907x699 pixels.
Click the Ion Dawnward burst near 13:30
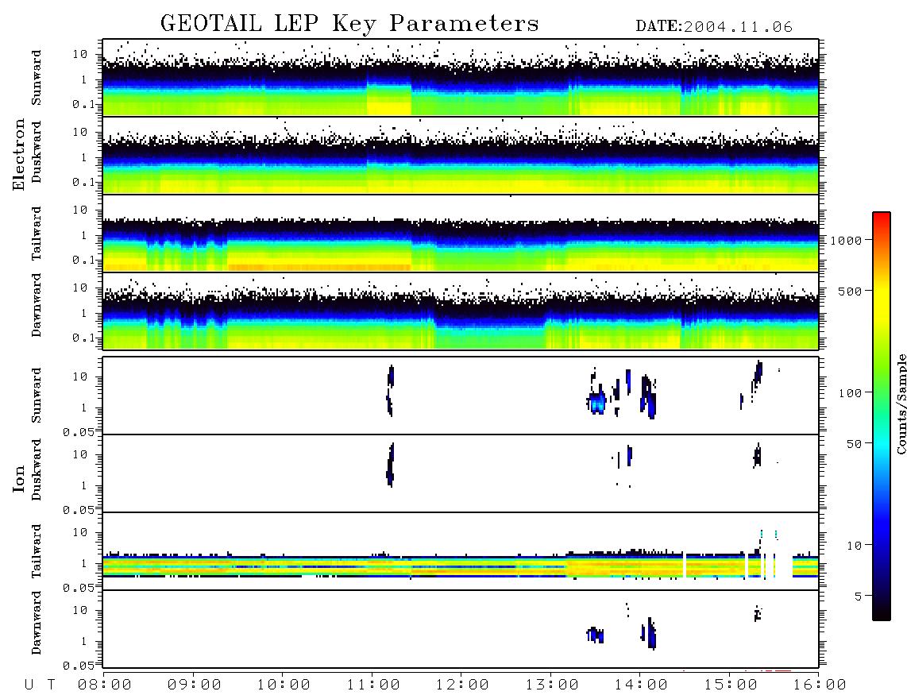pos(595,635)
